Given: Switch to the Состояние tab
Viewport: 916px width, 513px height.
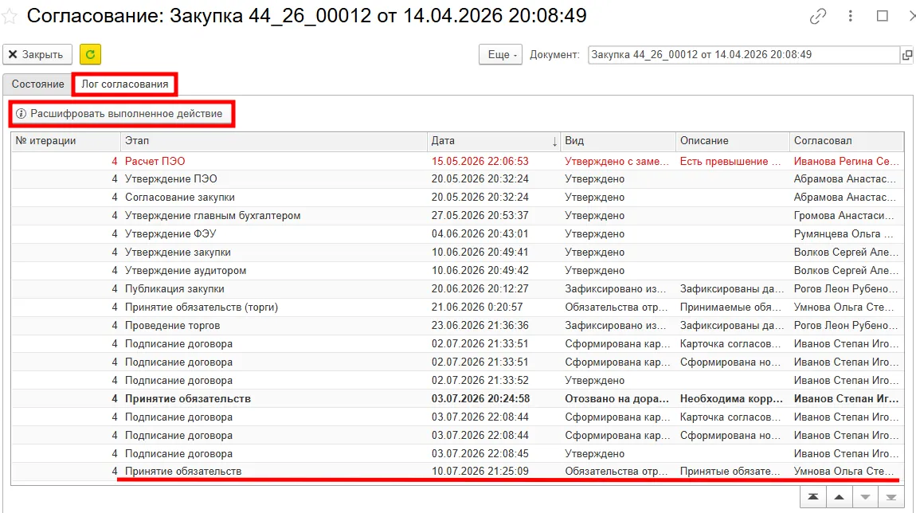Looking at the screenshot, I should pyautogui.click(x=38, y=84).
